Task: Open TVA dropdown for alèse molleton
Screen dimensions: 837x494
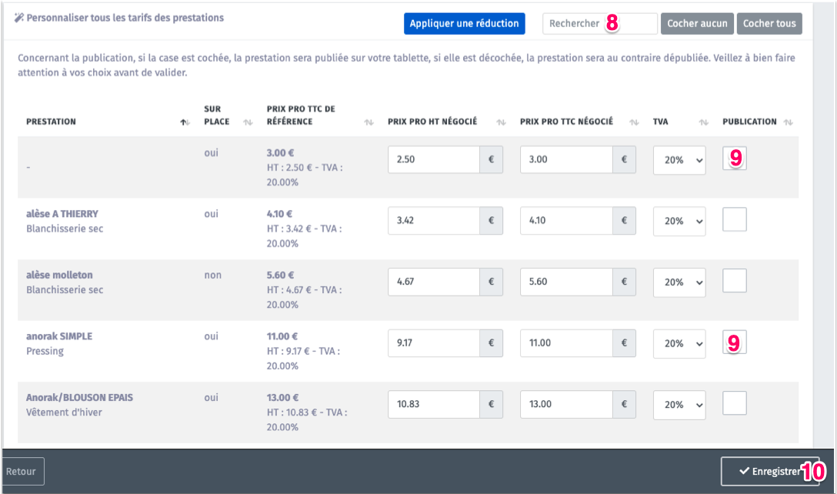Action: [x=679, y=282]
